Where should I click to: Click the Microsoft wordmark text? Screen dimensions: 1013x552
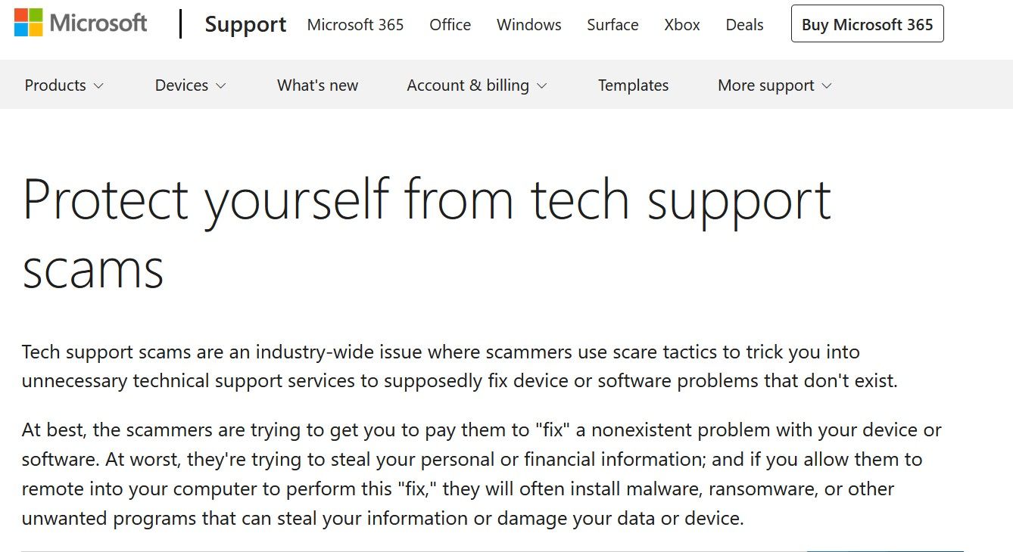(x=98, y=23)
